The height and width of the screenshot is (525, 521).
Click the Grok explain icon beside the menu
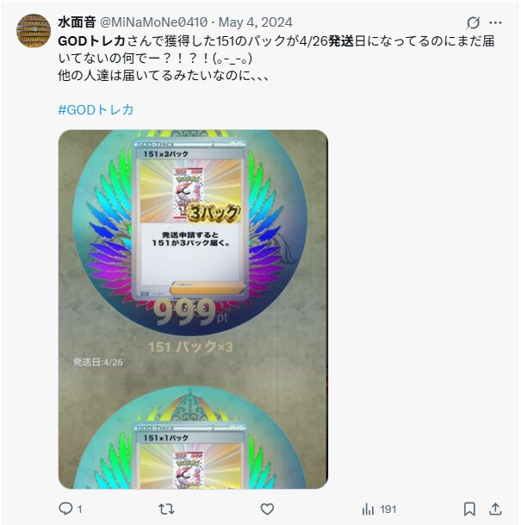[x=473, y=22]
